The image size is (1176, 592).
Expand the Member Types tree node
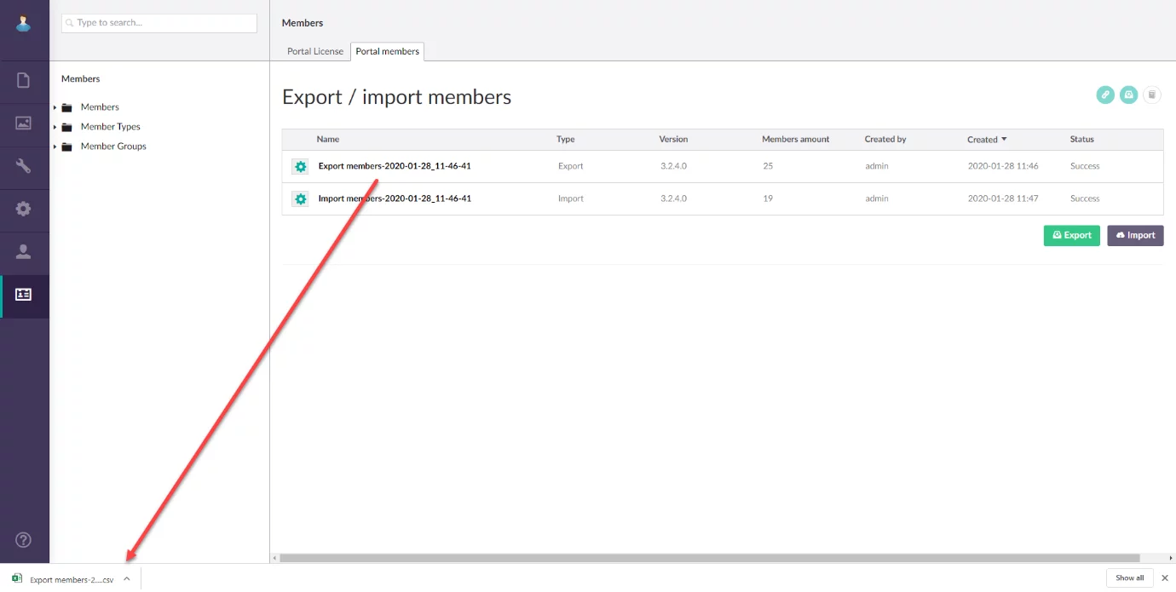pyautogui.click(x=55, y=127)
